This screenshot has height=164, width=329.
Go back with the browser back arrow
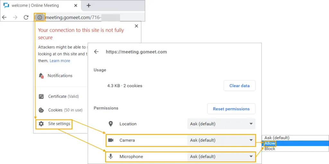[x=4, y=17]
